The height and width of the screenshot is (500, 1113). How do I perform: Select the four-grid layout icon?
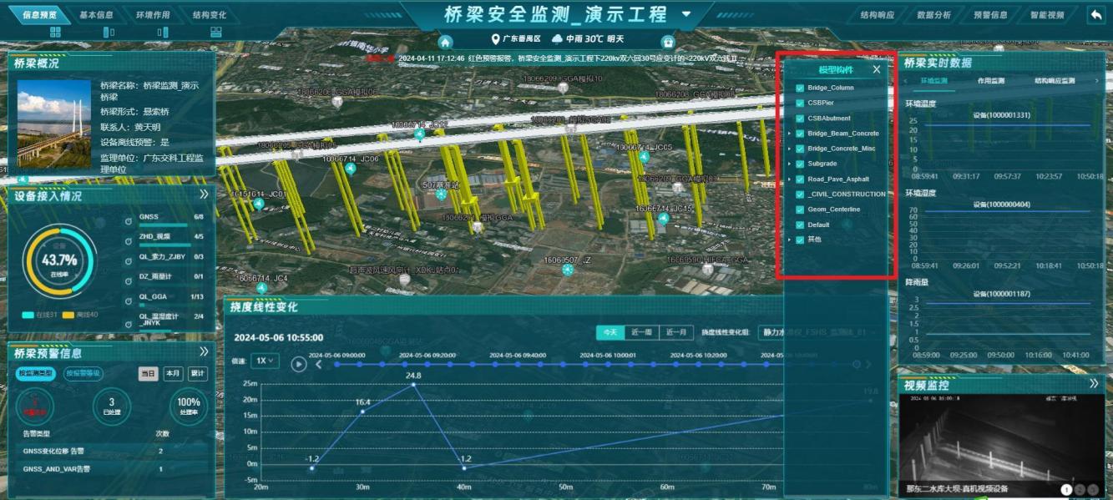click(x=56, y=32)
